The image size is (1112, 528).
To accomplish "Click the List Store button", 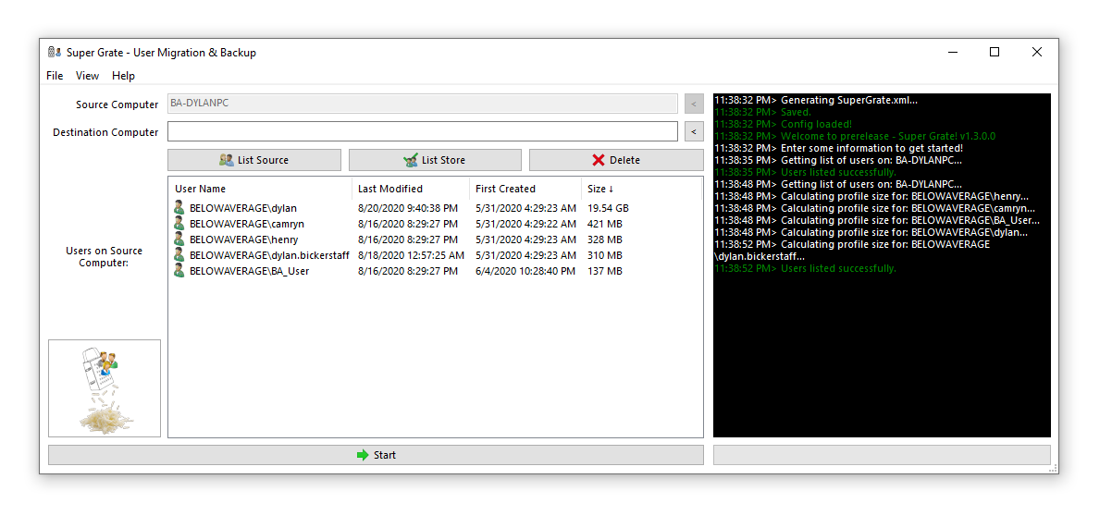I will pos(435,160).
